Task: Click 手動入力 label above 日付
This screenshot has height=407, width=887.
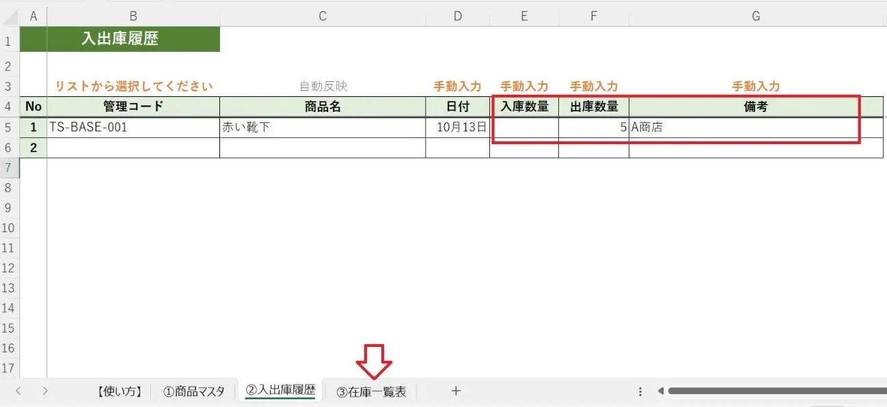Action: click(x=457, y=87)
